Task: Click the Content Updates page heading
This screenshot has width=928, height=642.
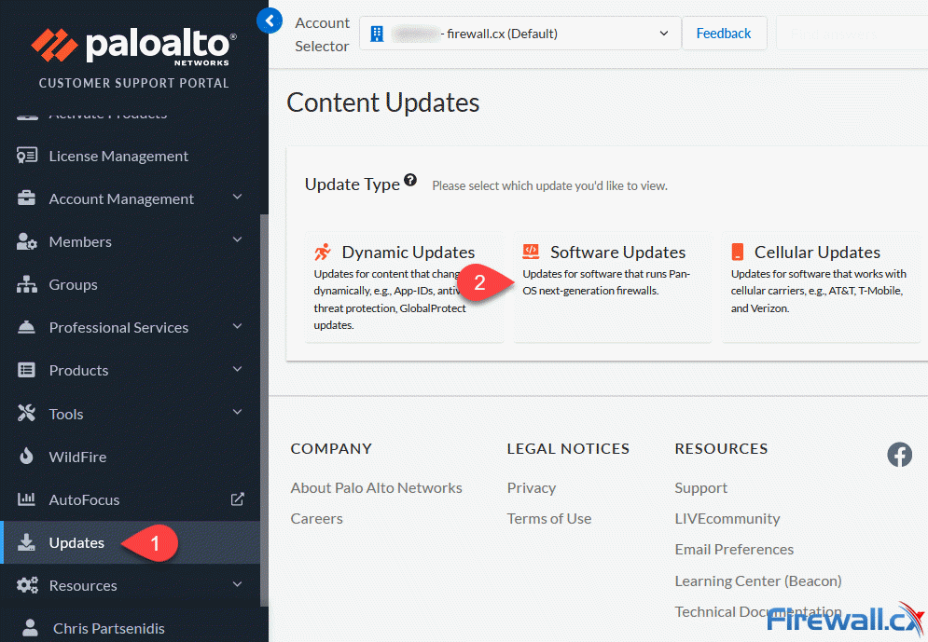Action: pyautogui.click(x=383, y=102)
